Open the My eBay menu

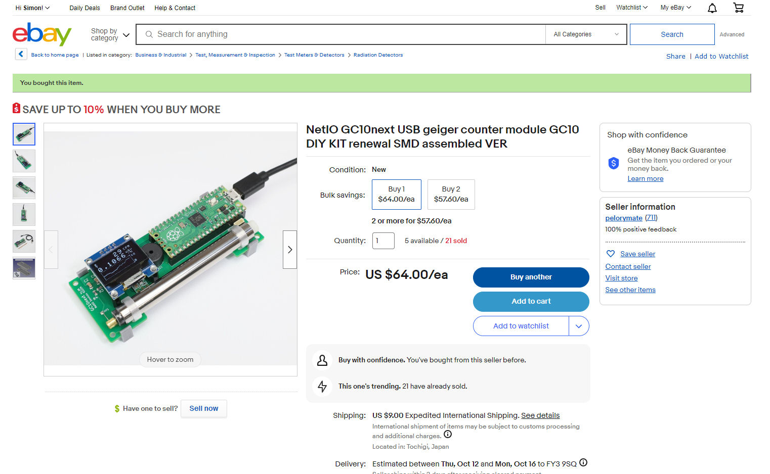(675, 8)
